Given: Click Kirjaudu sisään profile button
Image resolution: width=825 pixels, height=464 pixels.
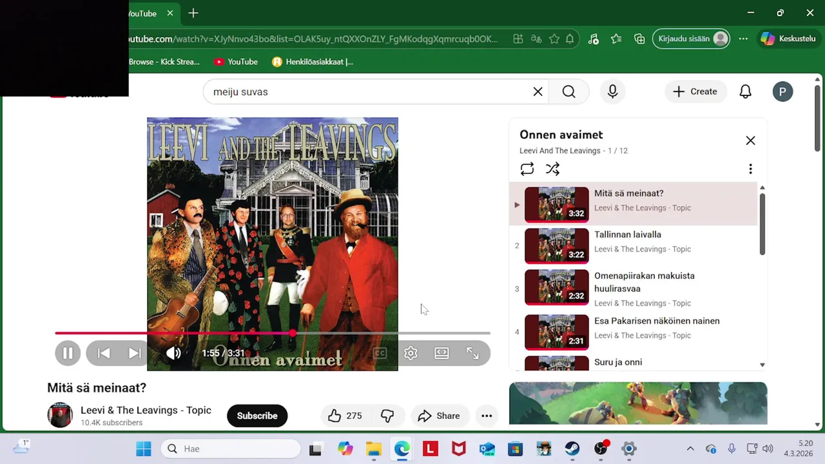Looking at the screenshot, I should [x=692, y=39].
